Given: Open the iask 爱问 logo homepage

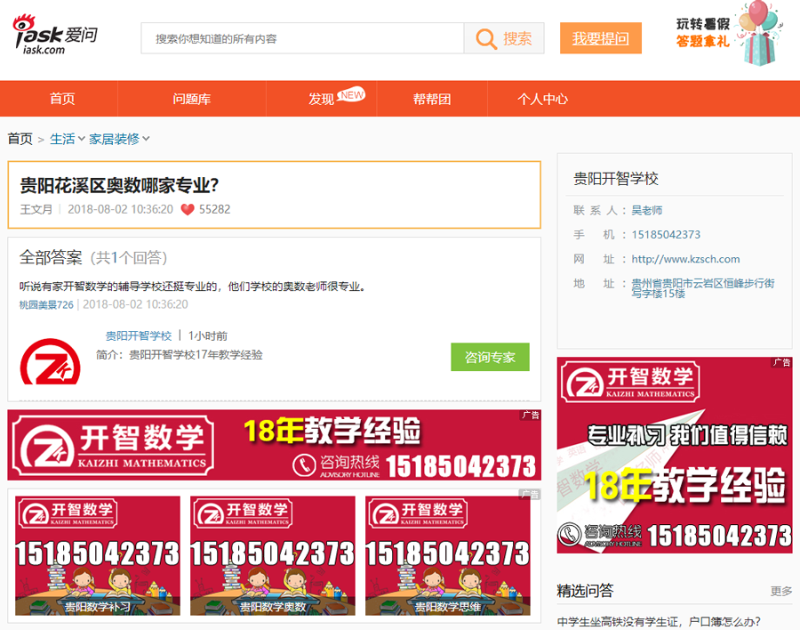Looking at the screenshot, I should click(55, 35).
